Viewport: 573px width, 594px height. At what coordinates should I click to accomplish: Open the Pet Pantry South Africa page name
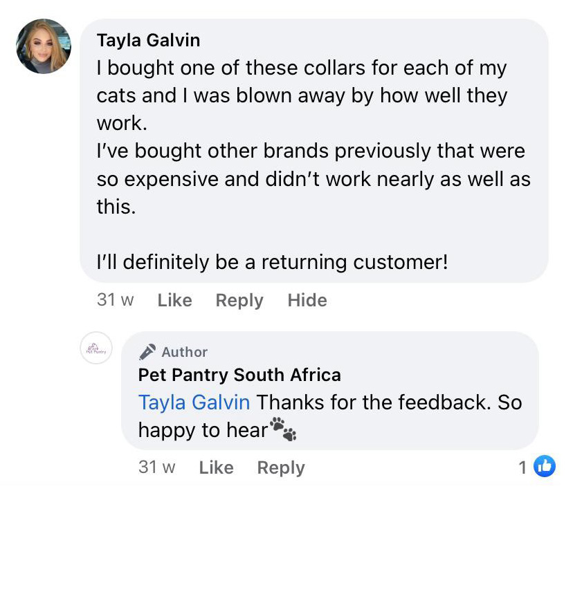tap(239, 375)
